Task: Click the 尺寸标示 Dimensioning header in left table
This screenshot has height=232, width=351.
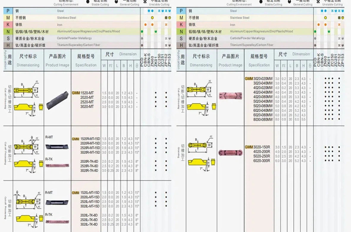Action: [28, 60]
